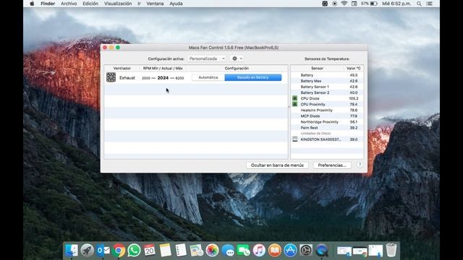Screen dimensions: 463x260
Task: Select the Battery Max sensor row
Action: [x=327, y=81]
